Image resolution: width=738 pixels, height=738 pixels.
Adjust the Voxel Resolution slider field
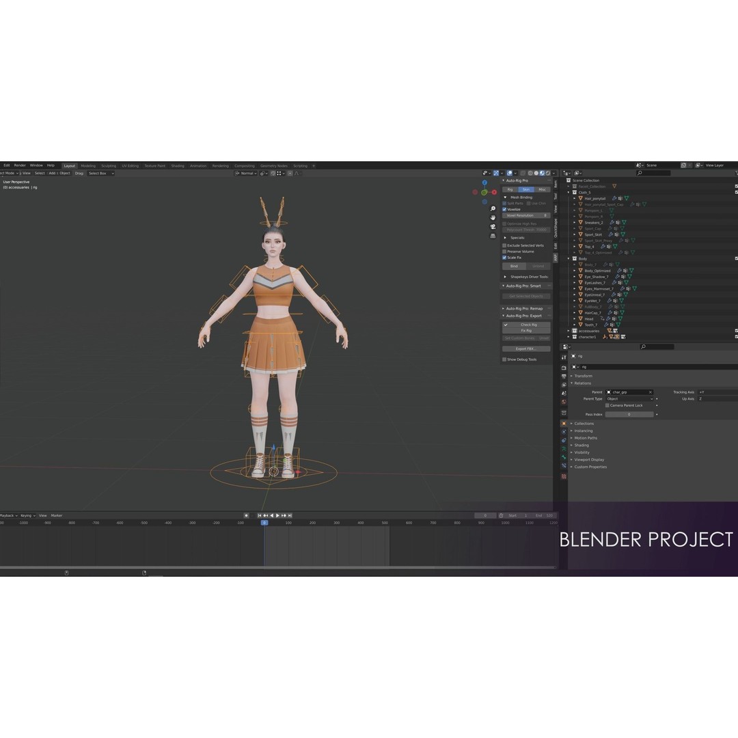[x=526, y=215]
